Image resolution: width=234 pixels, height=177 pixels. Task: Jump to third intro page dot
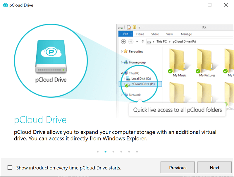tap(113, 152)
